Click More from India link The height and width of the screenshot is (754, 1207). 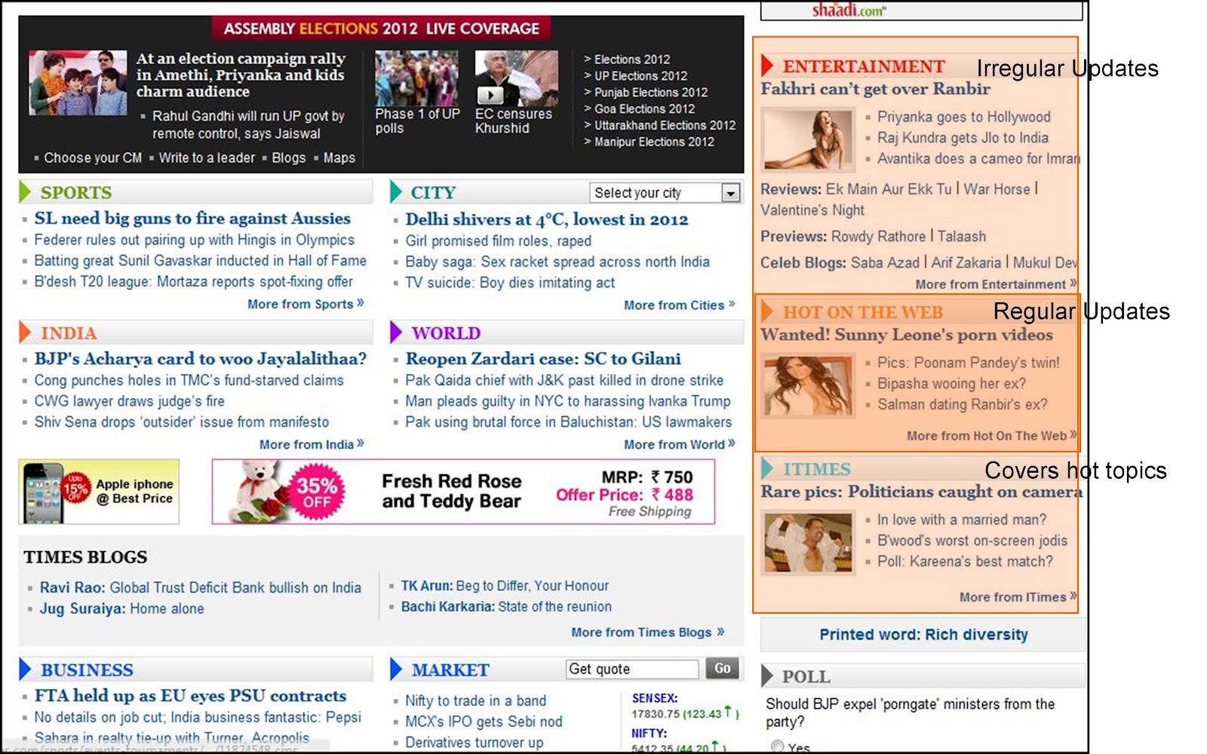coord(312,444)
